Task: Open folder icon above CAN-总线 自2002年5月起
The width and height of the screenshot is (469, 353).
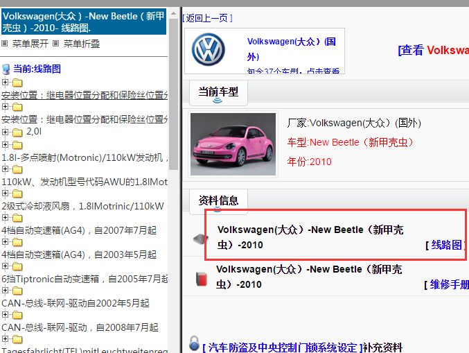Action: 17,291
